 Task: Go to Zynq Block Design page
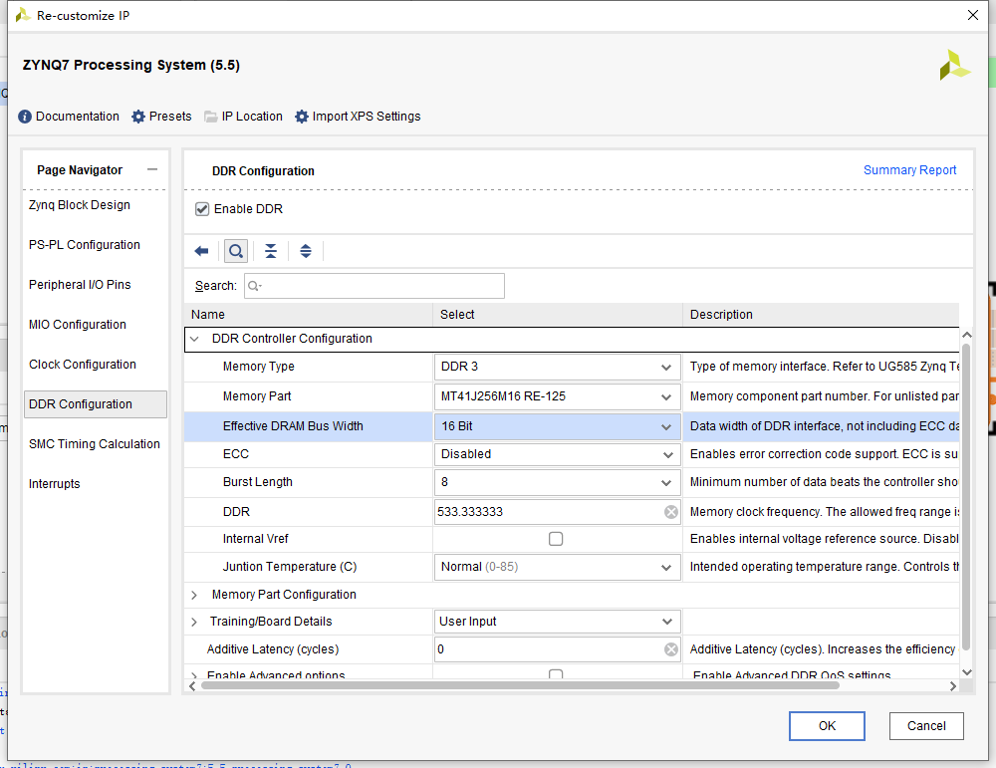pyautogui.click(x=80, y=205)
